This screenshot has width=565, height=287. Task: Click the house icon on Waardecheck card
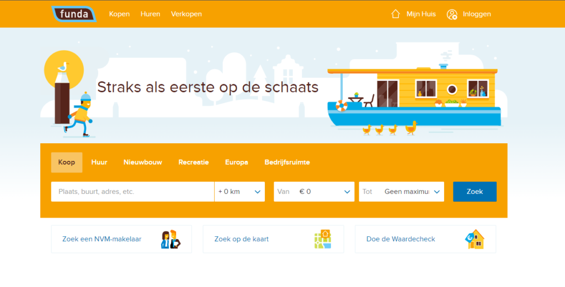point(475,239)
